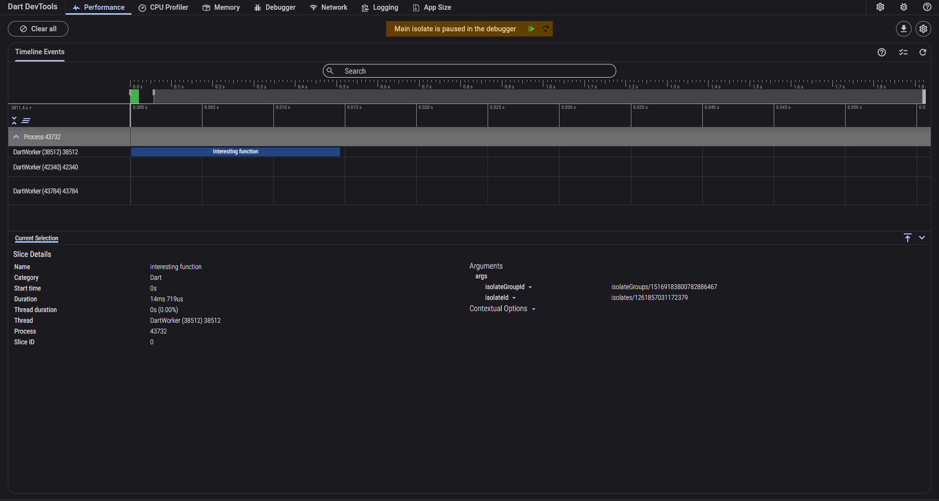
Task: Open DevTools settings gear in top bar
Action: [880, 7]
